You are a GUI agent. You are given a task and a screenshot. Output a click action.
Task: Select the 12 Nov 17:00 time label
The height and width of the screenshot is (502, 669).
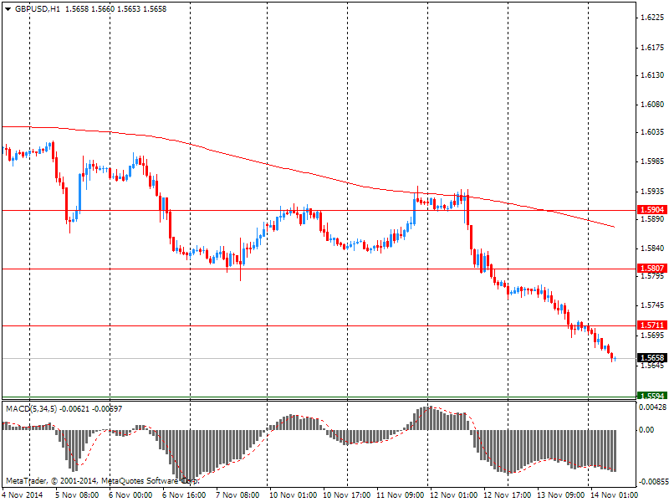tap(508, 494)
